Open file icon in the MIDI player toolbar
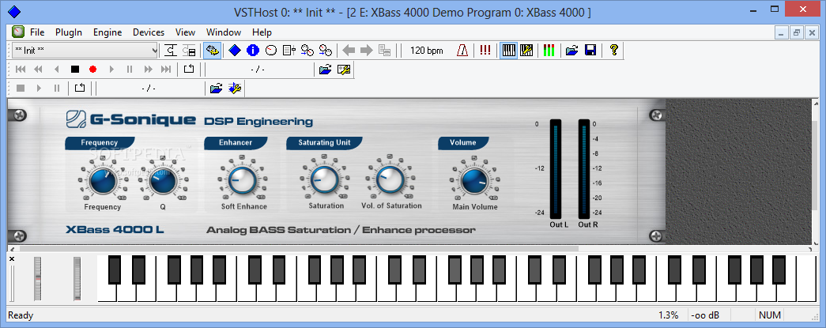This screenshot has width=826, height=328. pos(326,69)
